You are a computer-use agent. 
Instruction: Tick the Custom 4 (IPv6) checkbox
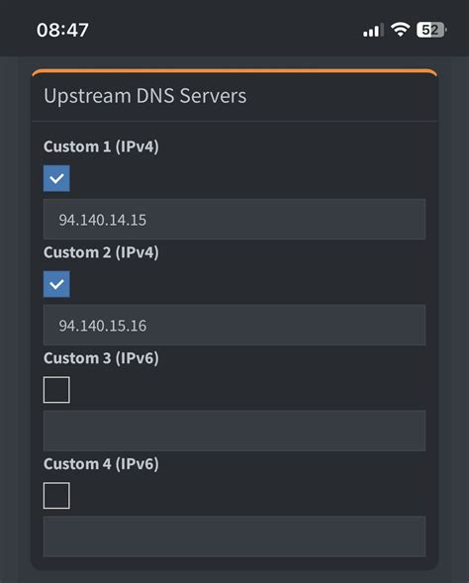tap(56, 496)
